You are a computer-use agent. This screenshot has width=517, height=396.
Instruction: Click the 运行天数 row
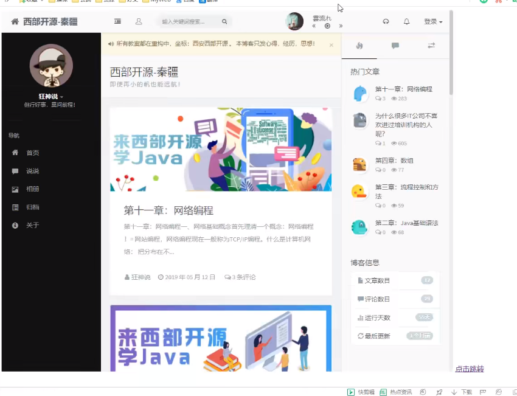[395, 318]
